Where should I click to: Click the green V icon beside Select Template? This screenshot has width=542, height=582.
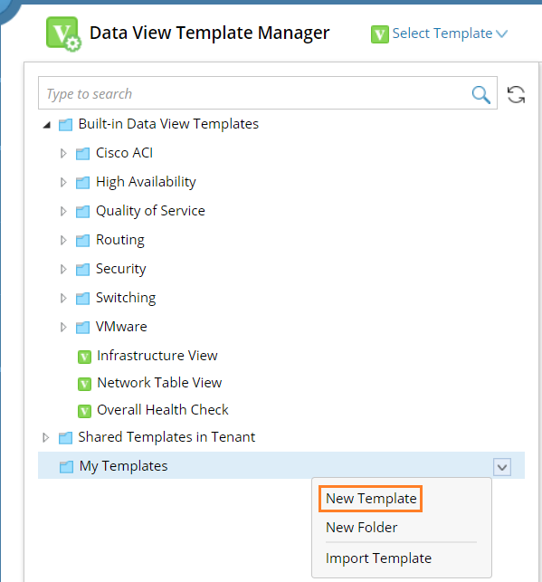(x=379, y=34)
